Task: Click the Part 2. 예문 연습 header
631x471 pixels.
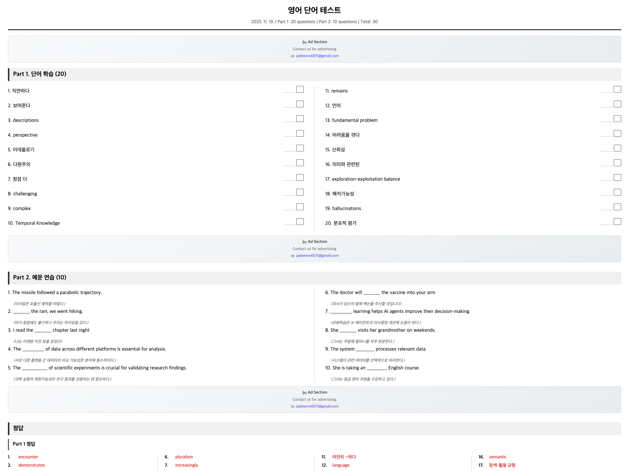Action: pos(314,278)
